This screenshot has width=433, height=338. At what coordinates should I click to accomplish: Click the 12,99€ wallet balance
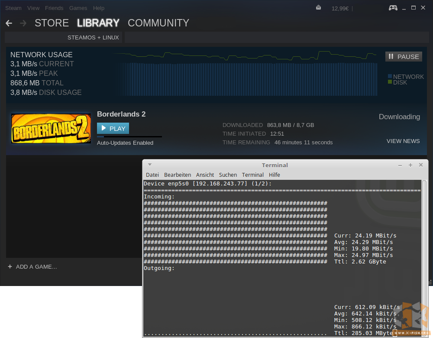tap(340, 9)
